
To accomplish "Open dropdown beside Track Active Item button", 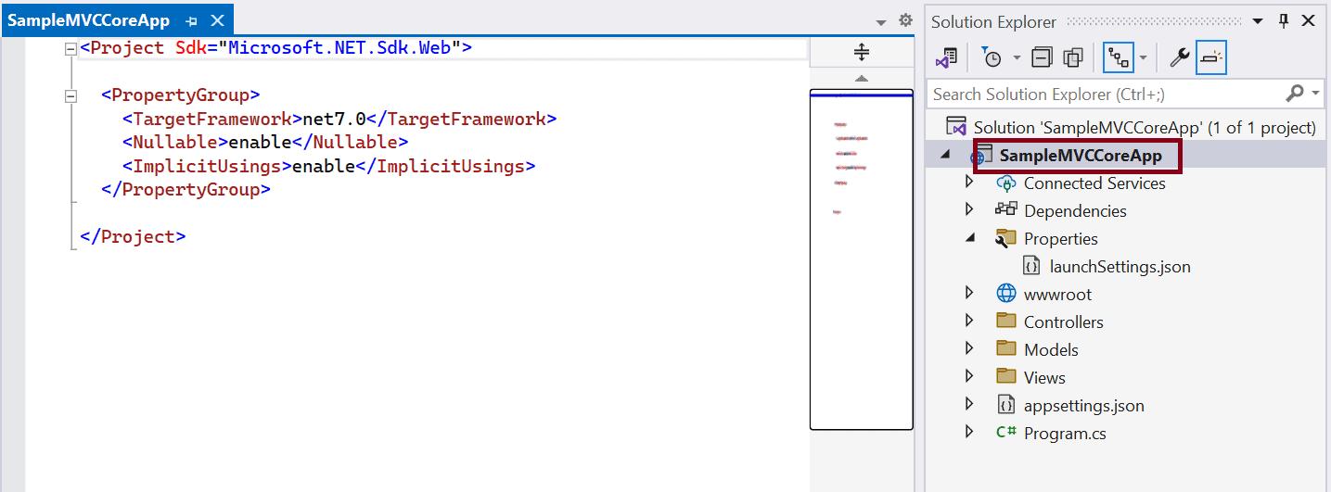I will [1143, 58].
